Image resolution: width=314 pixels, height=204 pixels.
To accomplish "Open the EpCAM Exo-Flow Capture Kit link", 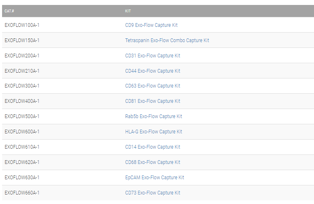I will (x=155, y=178).
